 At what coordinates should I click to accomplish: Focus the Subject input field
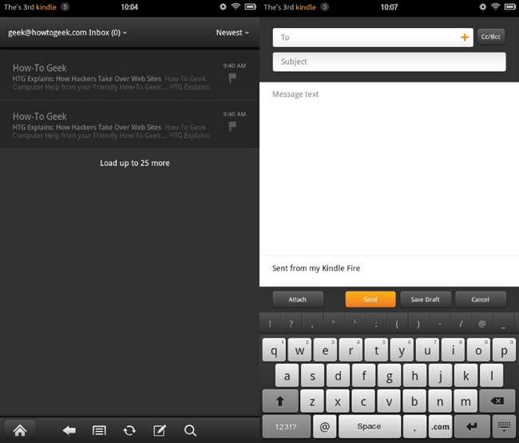coord(390,62)
